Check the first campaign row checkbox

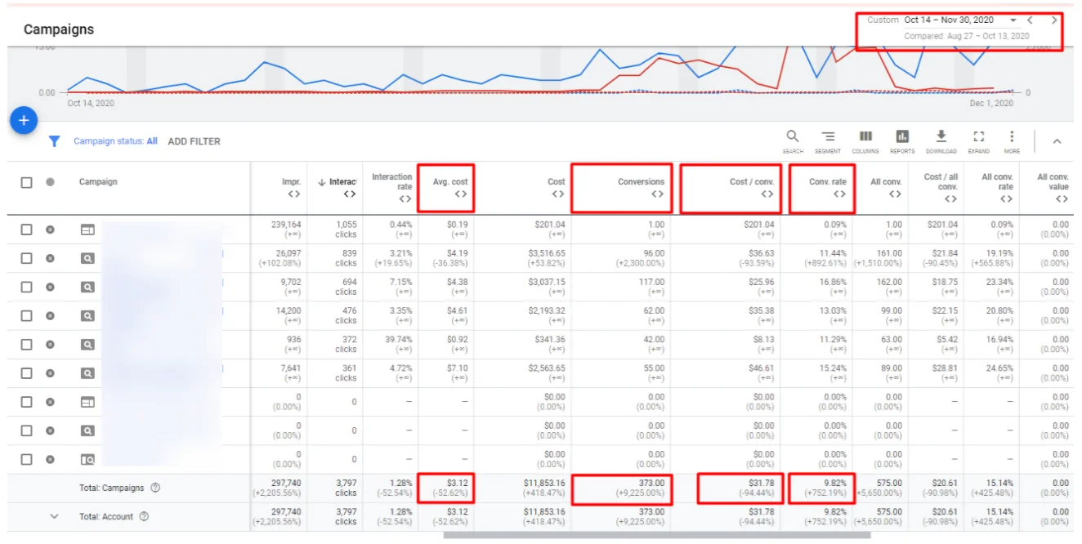coord(27,230)
